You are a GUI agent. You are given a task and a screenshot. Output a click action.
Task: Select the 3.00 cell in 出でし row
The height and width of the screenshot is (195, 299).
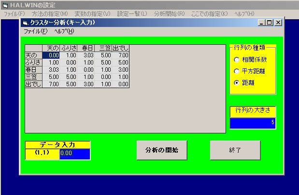tap(86, 84)
